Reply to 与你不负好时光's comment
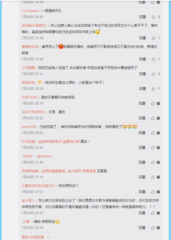 (x=142, y=118)
